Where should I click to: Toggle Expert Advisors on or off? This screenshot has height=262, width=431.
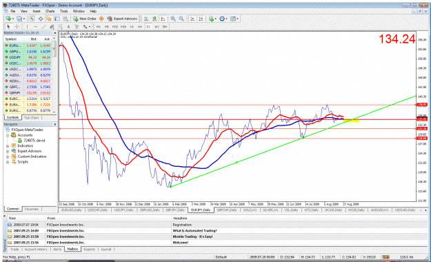click(x=122, y=19)
